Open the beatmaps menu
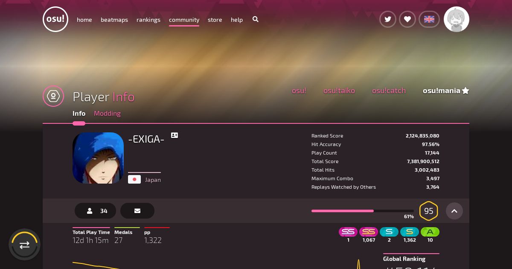 click(x=114, y=20)
